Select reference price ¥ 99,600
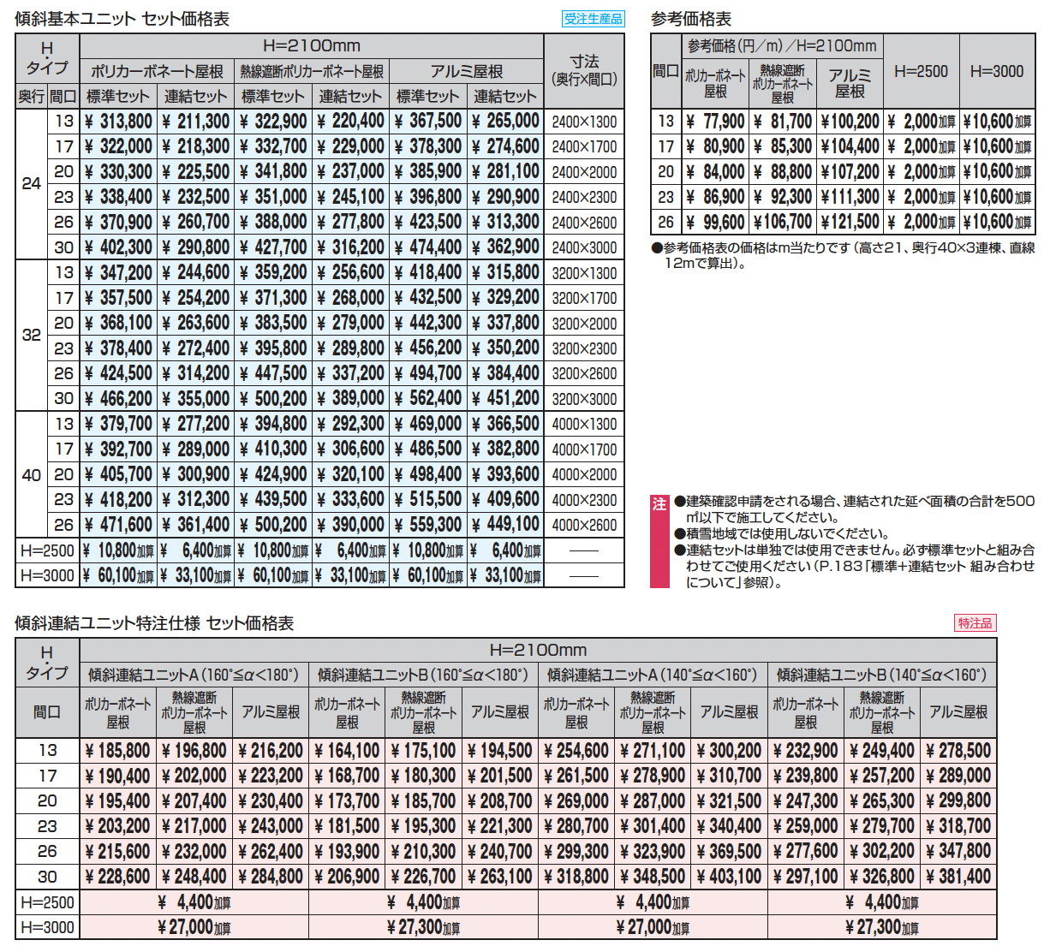 tap(716, 222)
